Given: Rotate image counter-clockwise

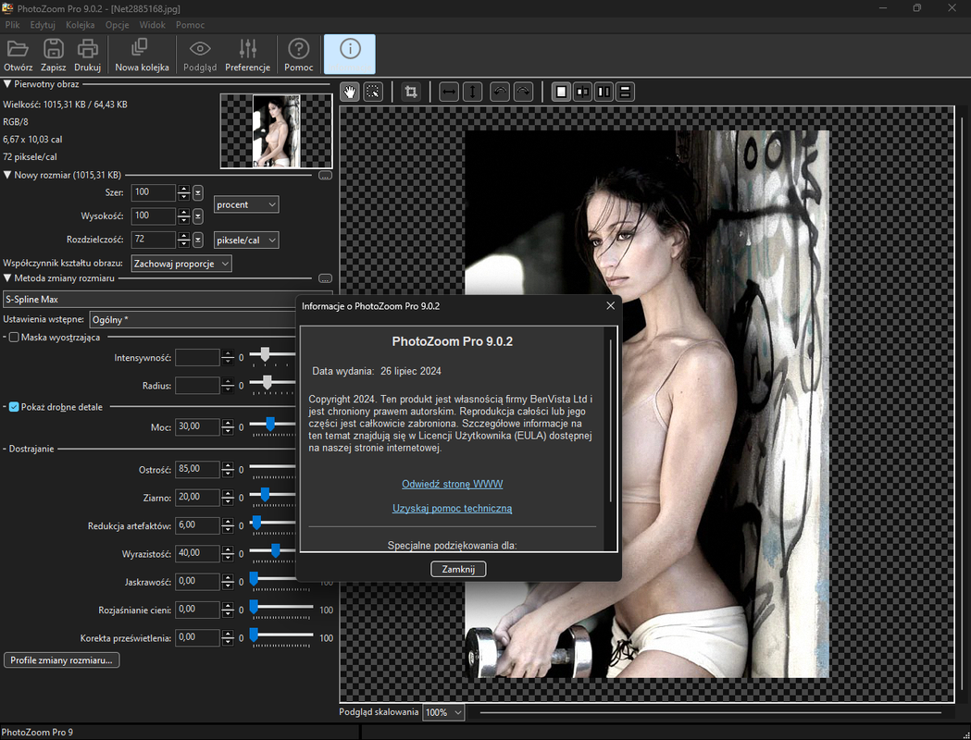Looking at the screenshot, I should point(500,92).
